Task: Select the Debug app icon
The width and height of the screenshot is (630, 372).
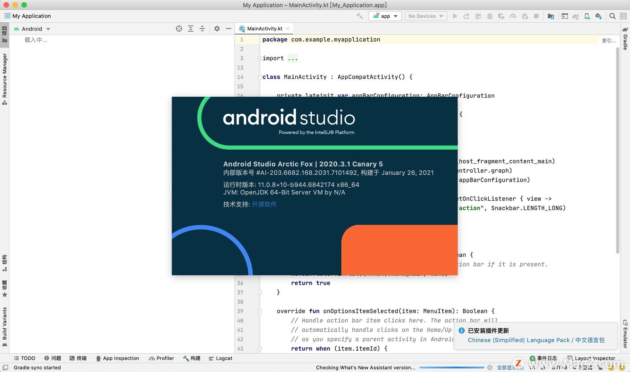Action: coord(490,16)
